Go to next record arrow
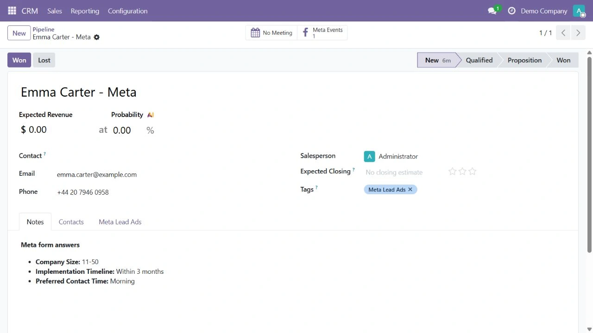 [578, 33]
